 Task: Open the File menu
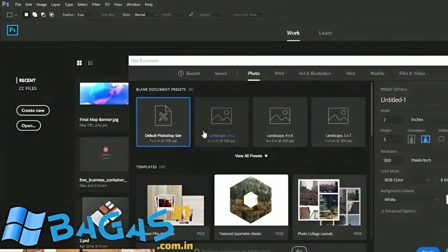[x=18, y=4]
